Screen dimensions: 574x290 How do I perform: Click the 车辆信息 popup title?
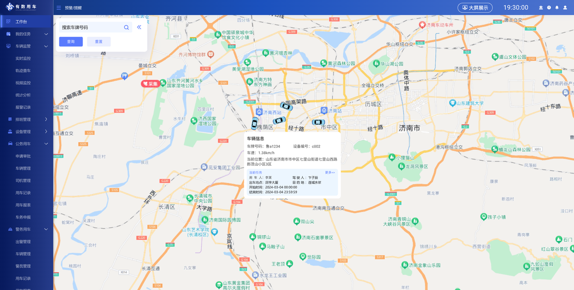coord(255,139)
